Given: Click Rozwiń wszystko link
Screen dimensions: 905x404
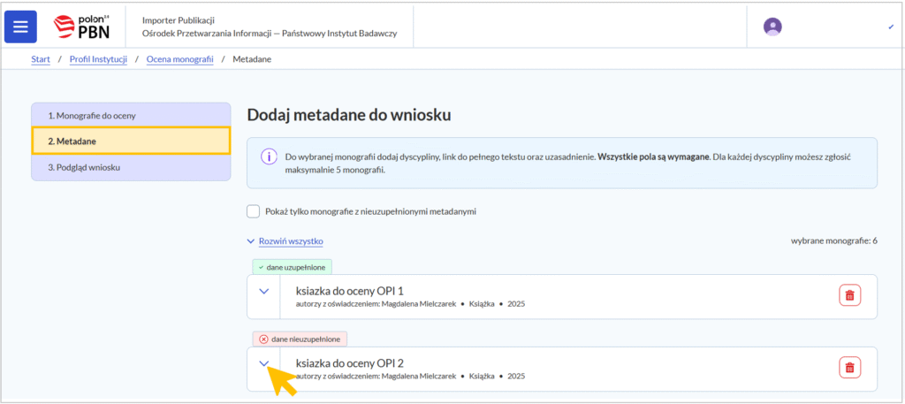Looking at the screenshot, I should point(290,240).
